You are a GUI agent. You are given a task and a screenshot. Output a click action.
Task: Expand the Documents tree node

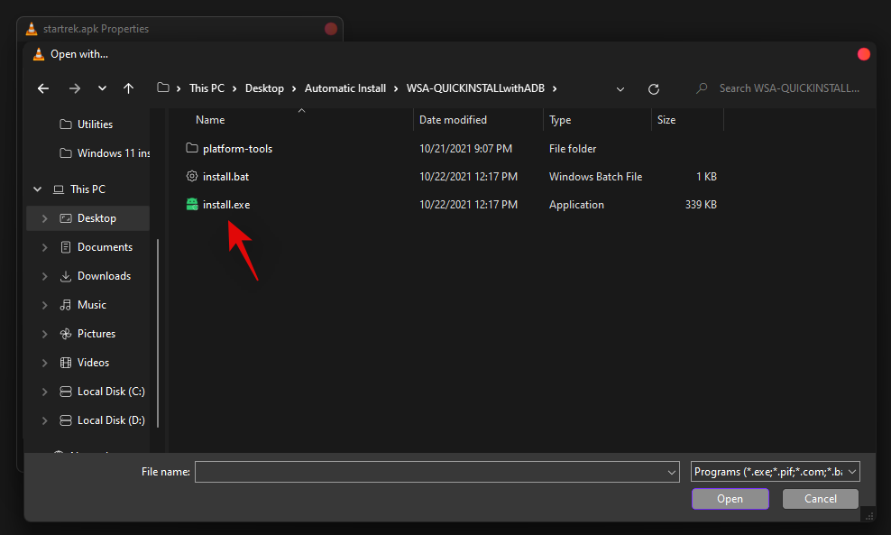45,247
